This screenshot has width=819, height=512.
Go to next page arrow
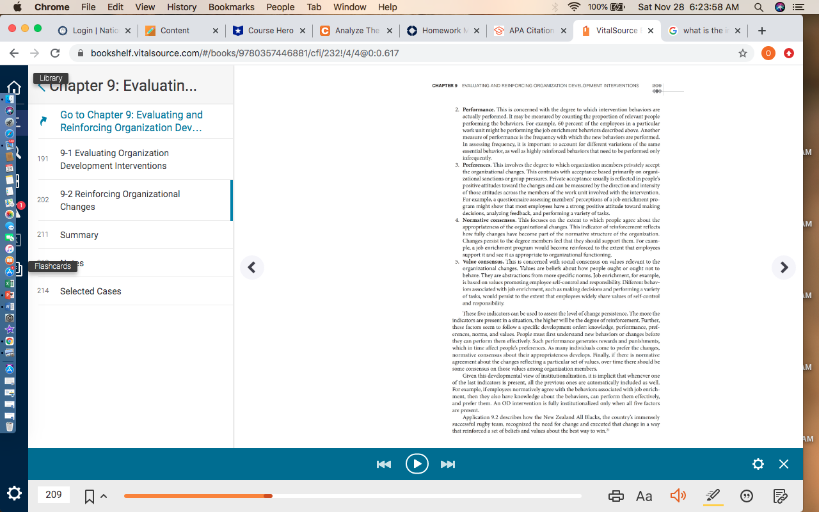pos(784,268)
